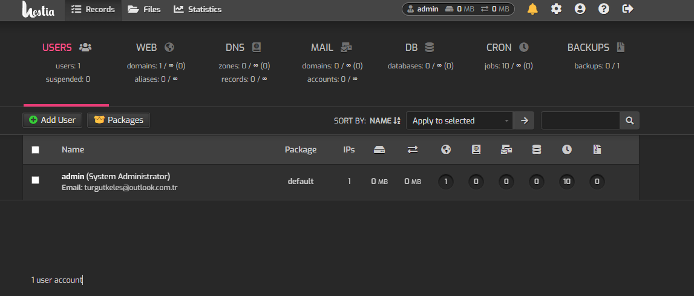Screen dimensions: 694x296
Task: Click the log out icon
Action: point(627,9)
